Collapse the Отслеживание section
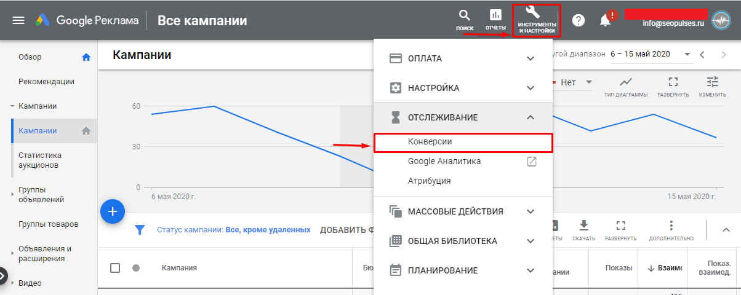Viewport: 741px width, 295px height. (463, 117)
